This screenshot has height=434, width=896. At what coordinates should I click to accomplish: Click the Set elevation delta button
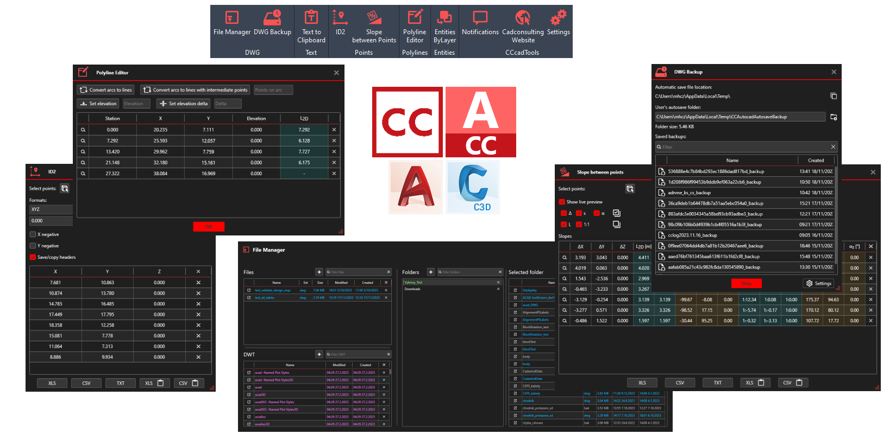(184, 104)
